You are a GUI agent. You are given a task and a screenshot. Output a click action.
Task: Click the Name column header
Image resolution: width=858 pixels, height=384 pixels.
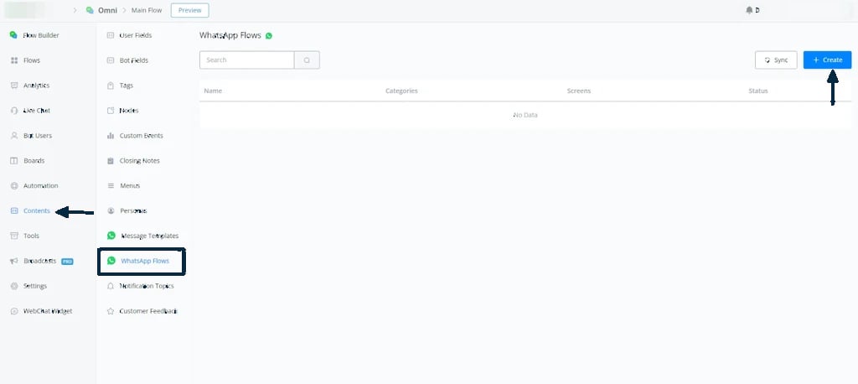(x=213, y=91)
